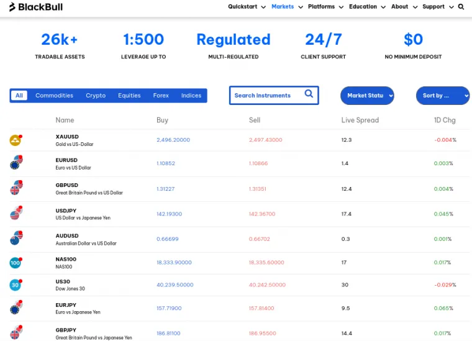Click XAUUSD buy price 2,496.20000

173,140
